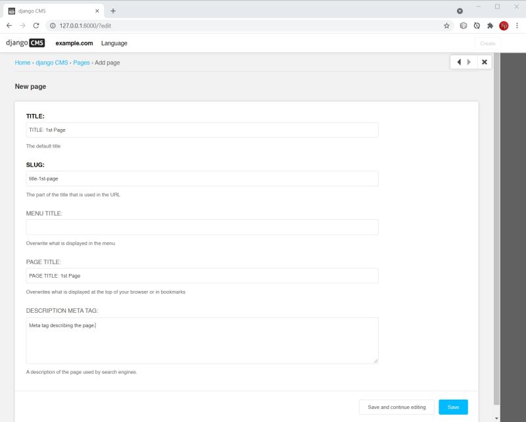Click the previous arrow in the sidebar pager
Image resolution: width=526 pixels, height=422 pixels.
(x=458, y=62)
